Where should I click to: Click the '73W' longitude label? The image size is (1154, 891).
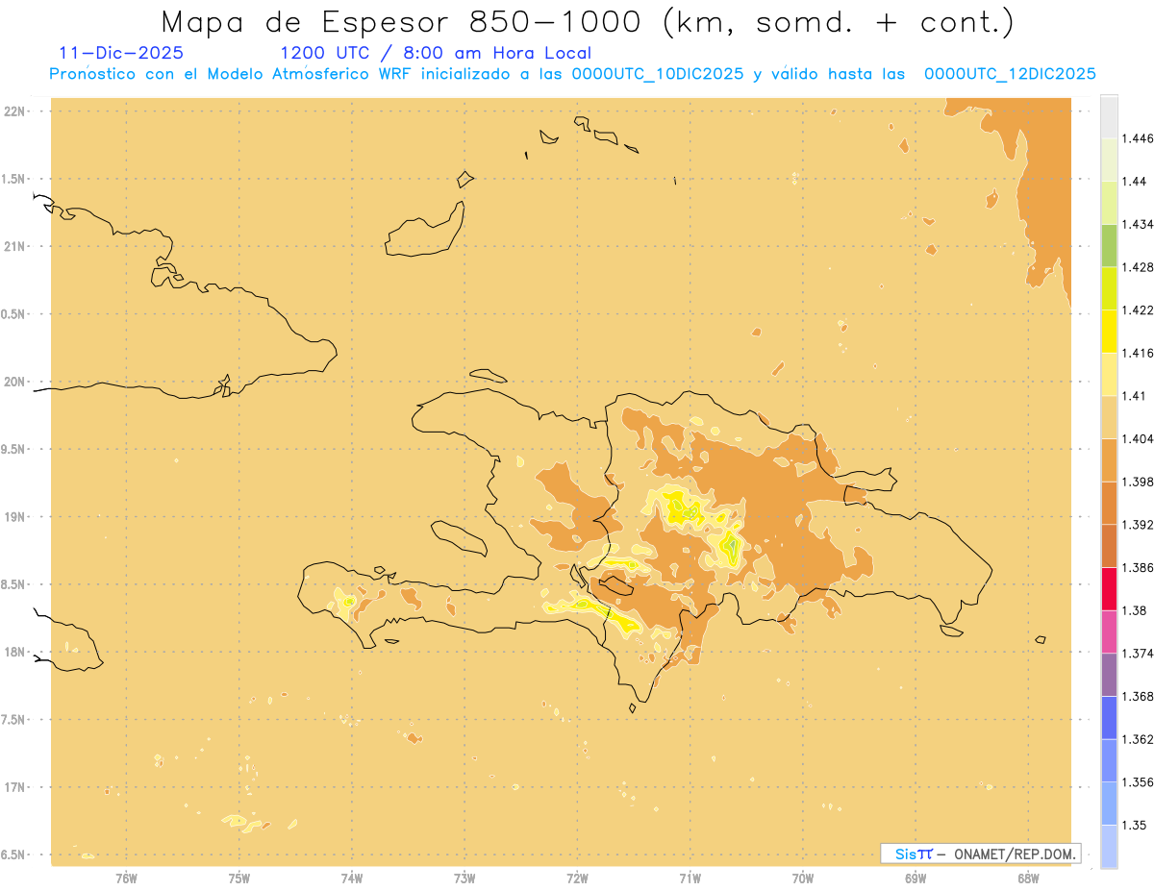pos(464,878)
